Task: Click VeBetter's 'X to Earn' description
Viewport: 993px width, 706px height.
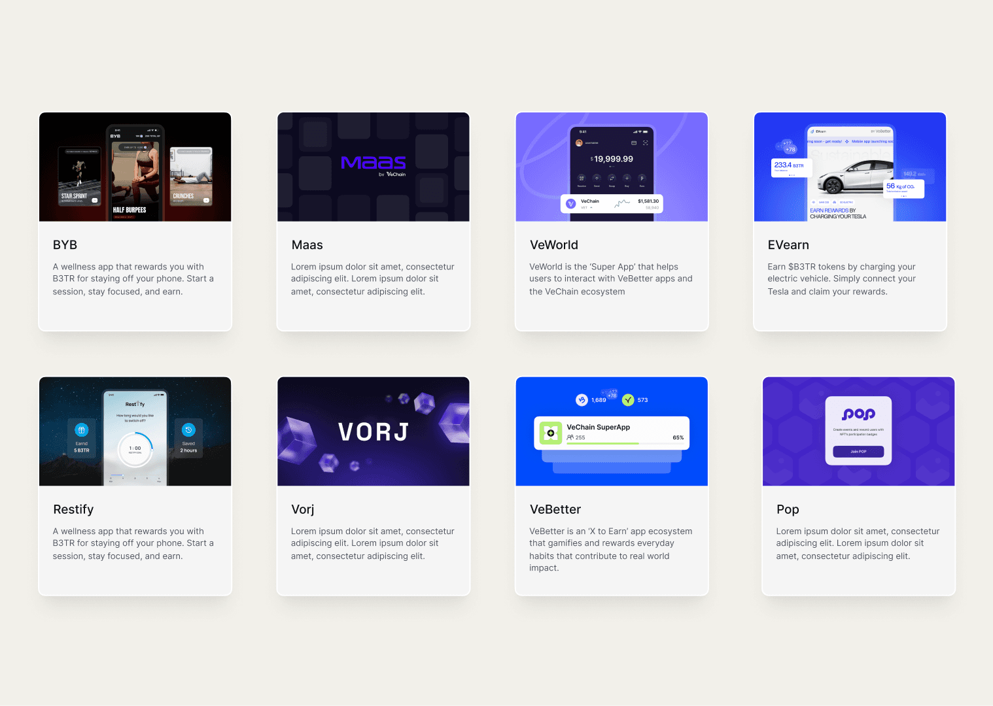Action: 611,550
